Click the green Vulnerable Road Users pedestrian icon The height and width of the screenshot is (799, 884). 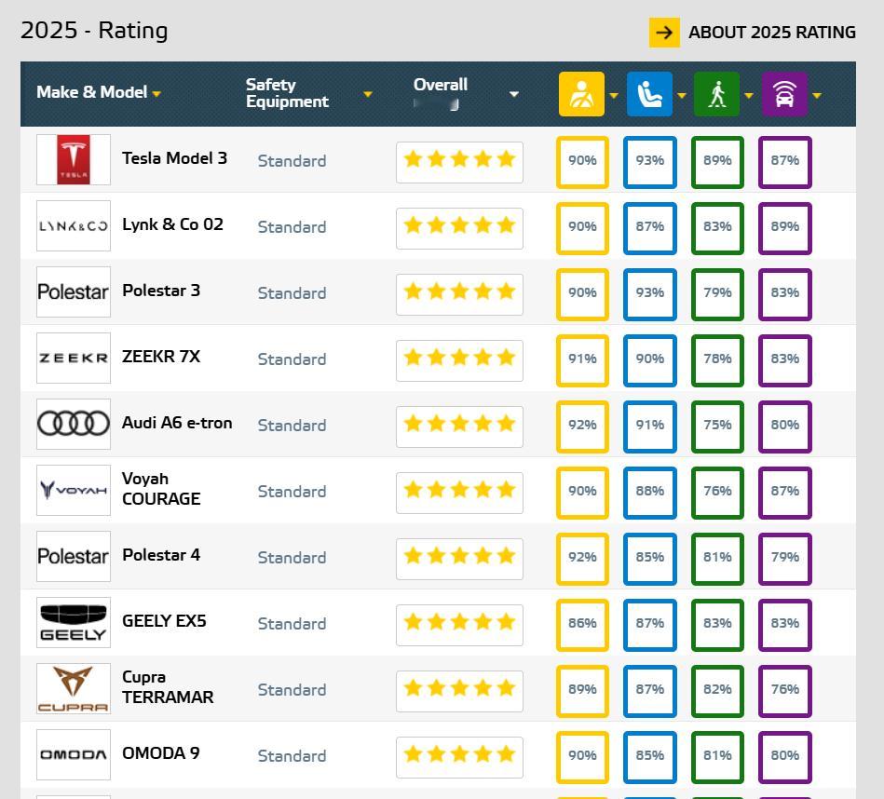coord(716,94)
